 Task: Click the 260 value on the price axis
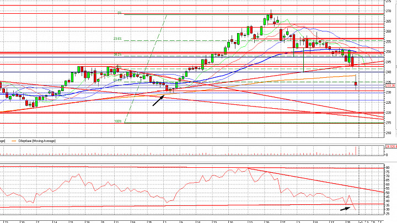389,31
